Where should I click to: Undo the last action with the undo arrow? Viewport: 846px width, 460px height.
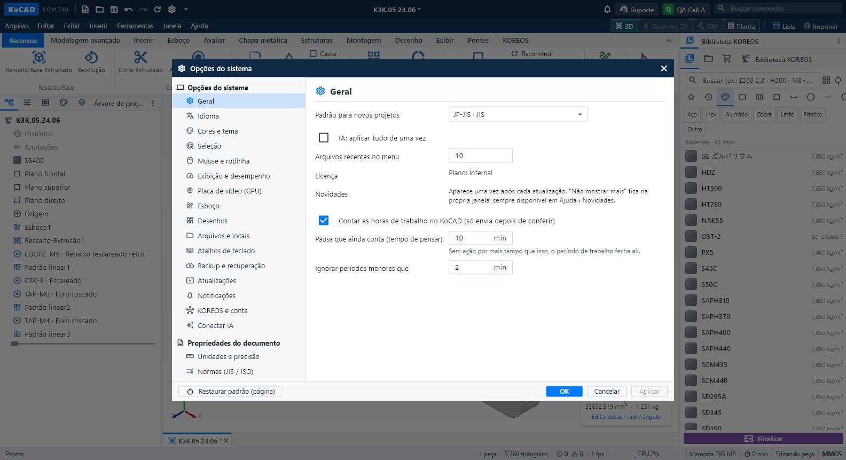[128, 9]
